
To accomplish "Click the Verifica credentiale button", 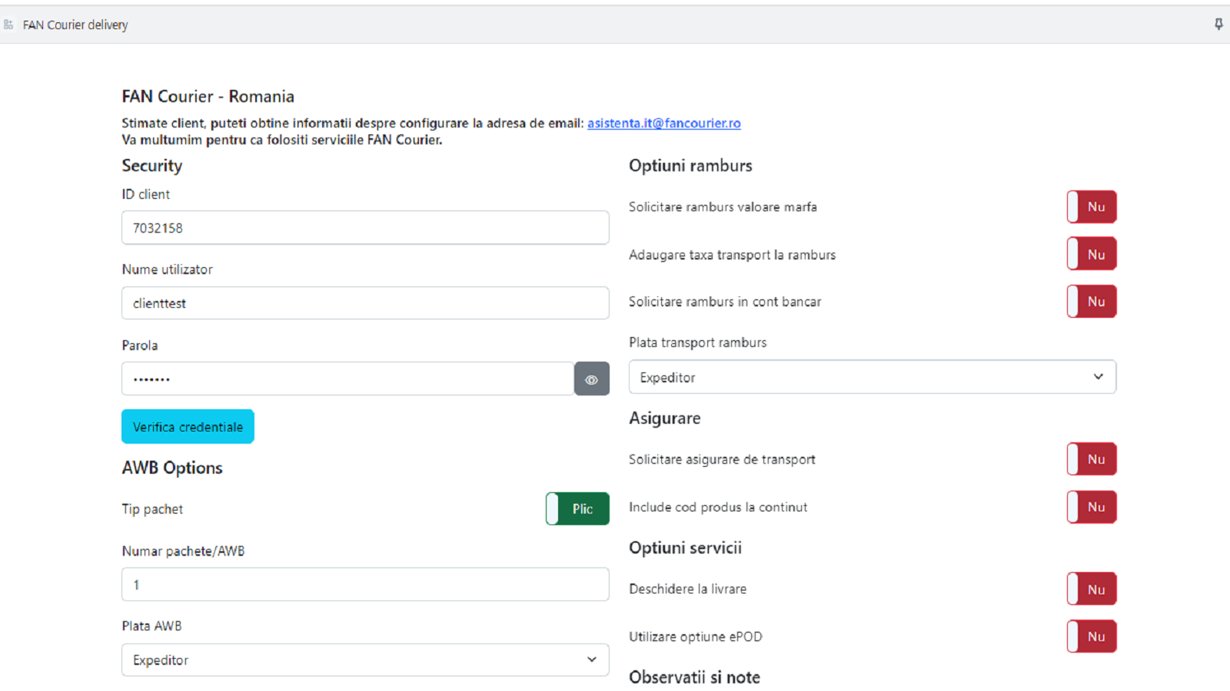I will pos(188,427).
